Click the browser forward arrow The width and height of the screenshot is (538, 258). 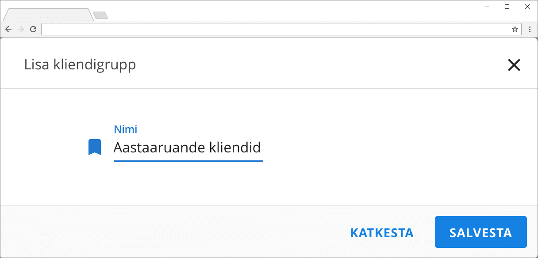click(x=20, y=29)
